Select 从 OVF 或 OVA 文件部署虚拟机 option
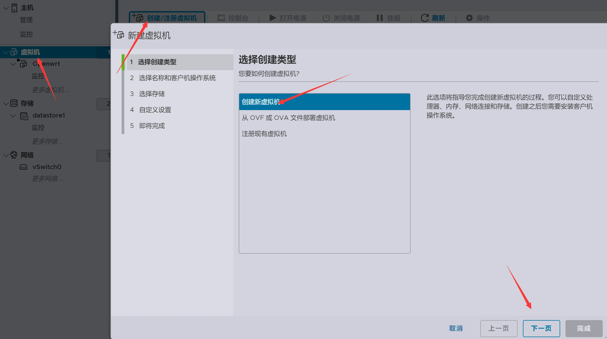Viewport: 607px width, 339px height. click(324, 118)
